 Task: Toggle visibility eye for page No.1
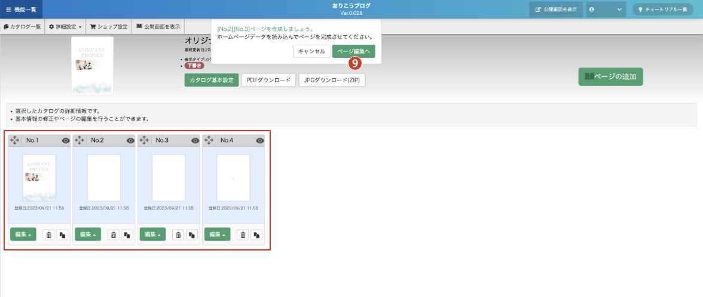(66, 141)
